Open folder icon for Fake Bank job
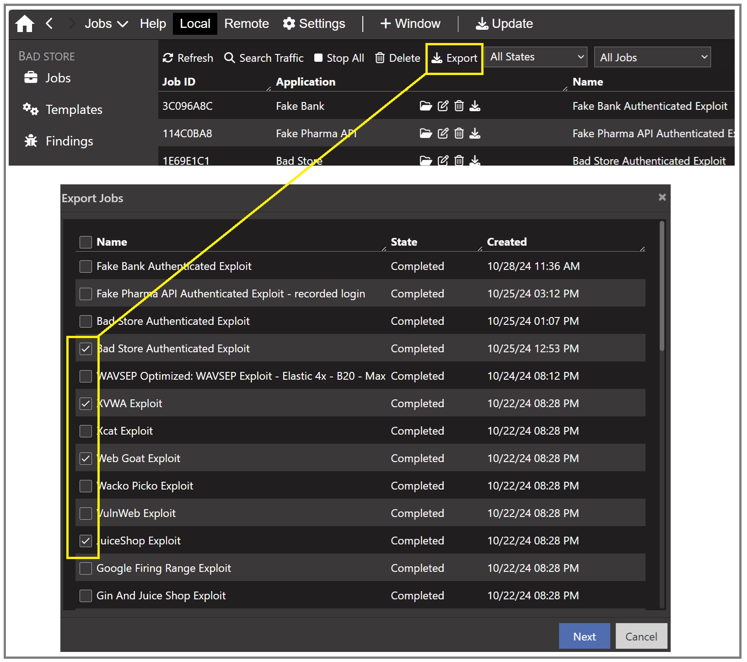Screen dimensions: 747x662 point(425,106)
